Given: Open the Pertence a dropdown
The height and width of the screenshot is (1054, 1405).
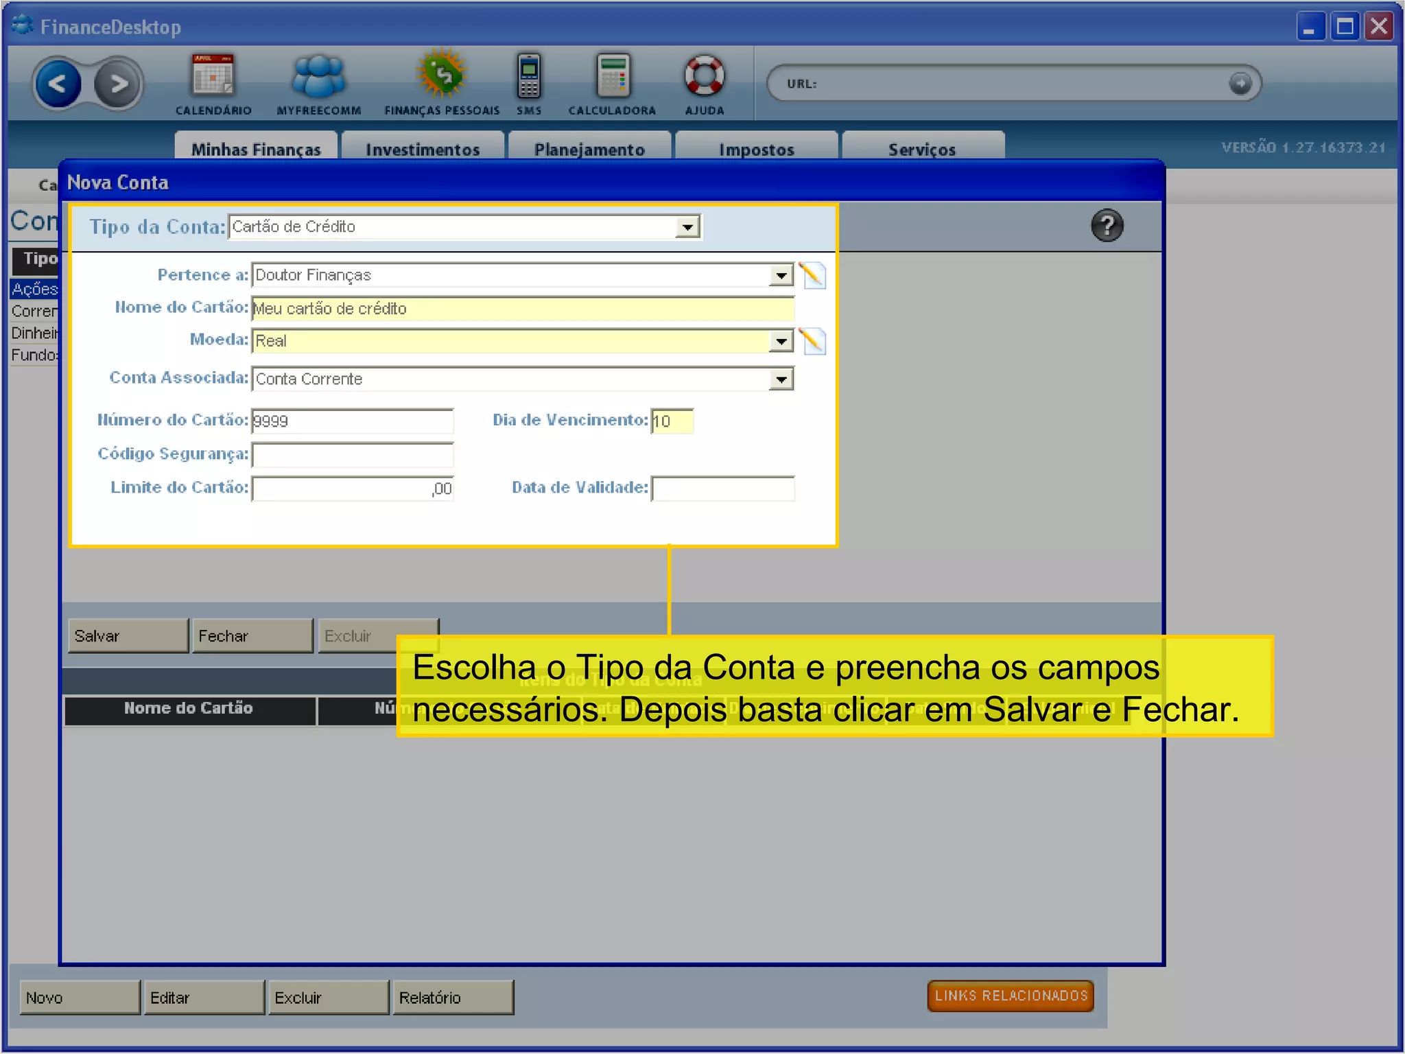Looking at the screenshot, I should point(781,276).
